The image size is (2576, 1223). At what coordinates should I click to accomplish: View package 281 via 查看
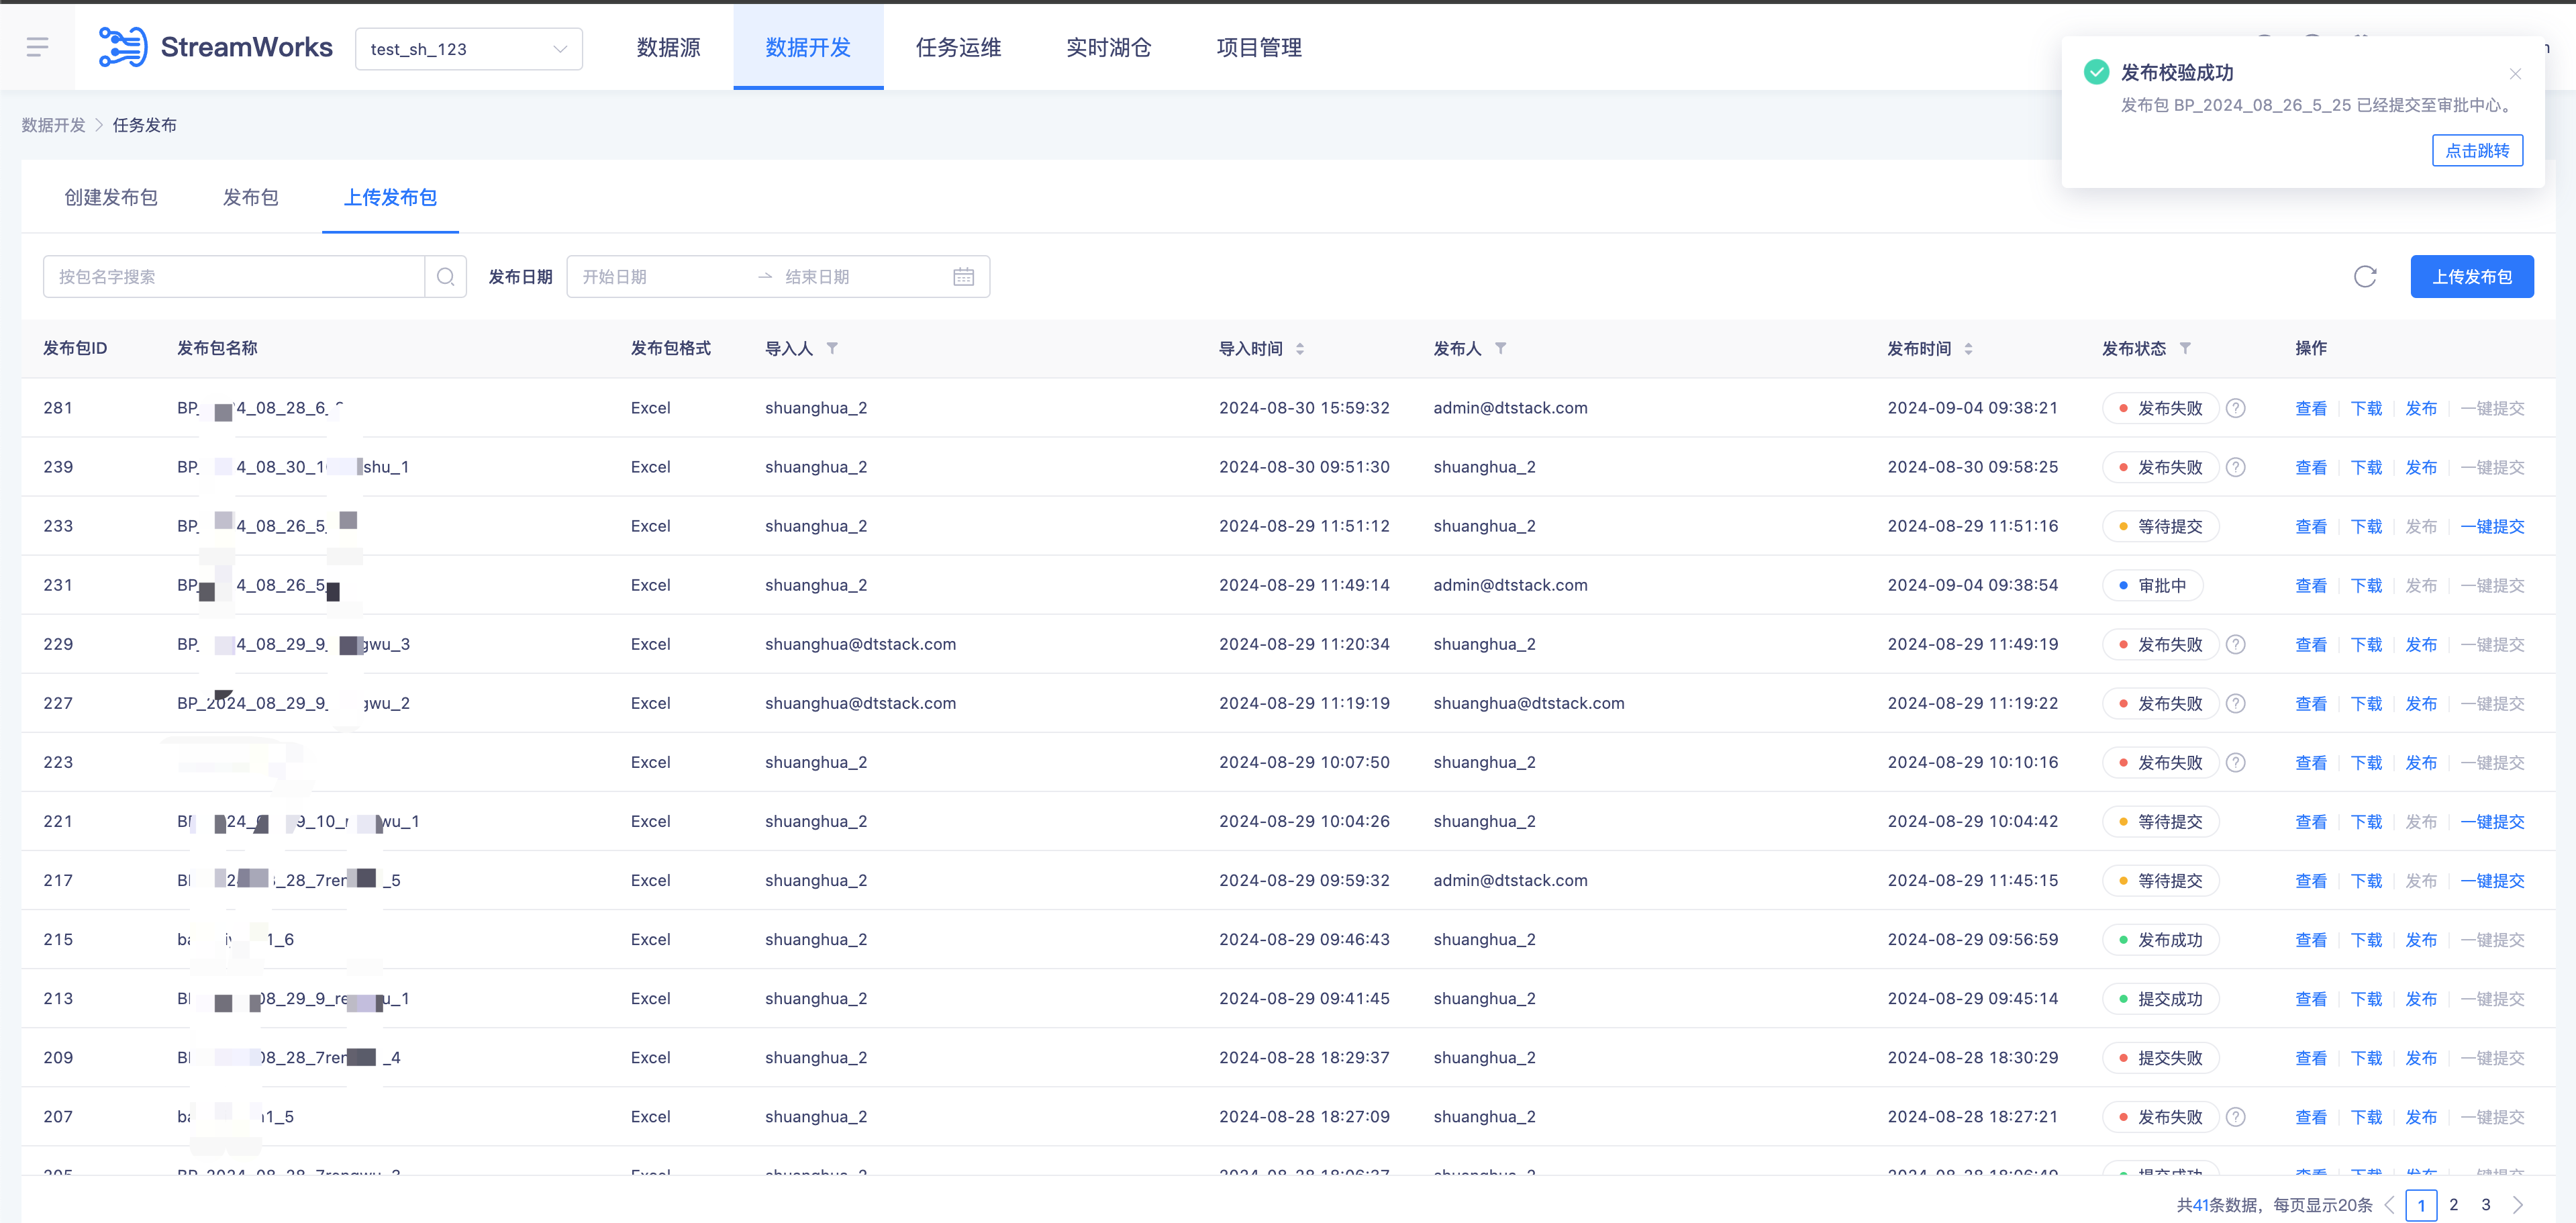[2310, 408]
